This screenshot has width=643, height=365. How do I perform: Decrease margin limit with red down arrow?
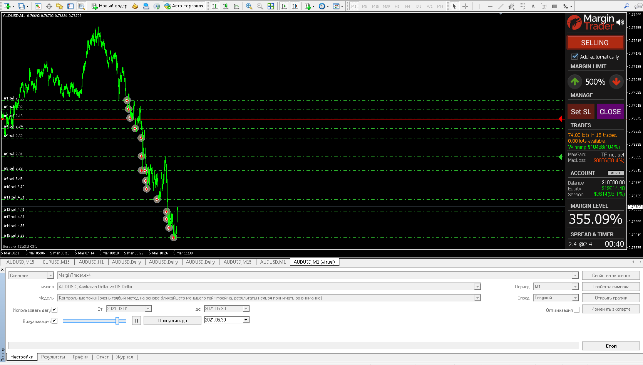coord(616,81)
